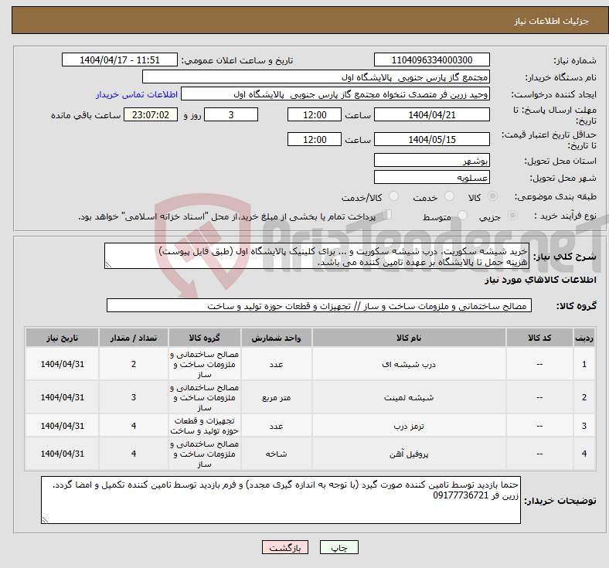
Task: Click the buyer notes text area
Action: pos(281,500)
